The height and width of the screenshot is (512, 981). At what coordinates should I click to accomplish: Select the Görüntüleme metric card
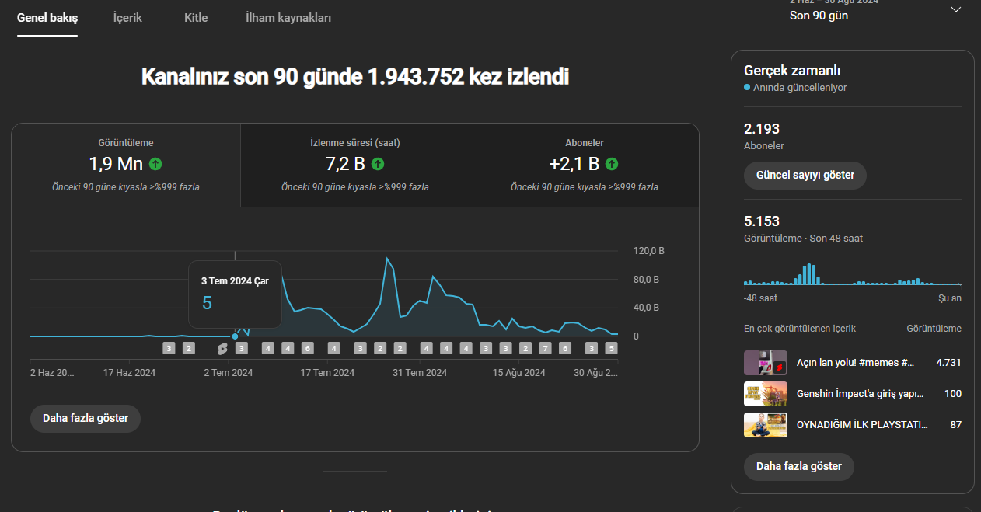pos(126,165)
